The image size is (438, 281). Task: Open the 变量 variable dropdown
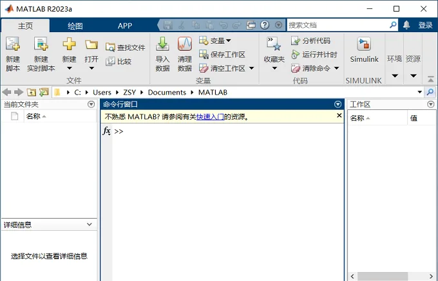click(215, 41)
